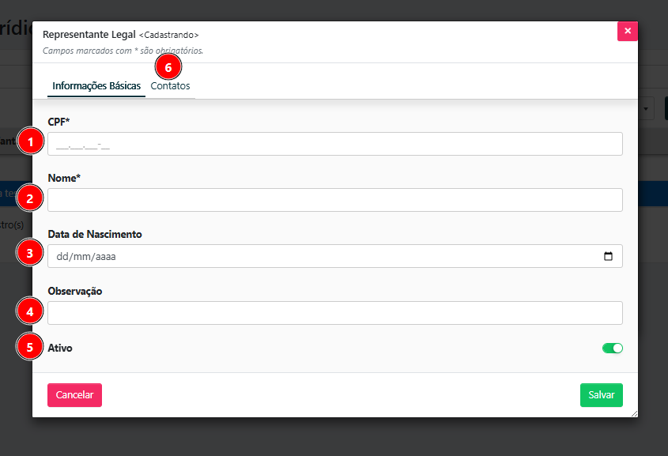Focus the Observação input box
Screen dimensions: 668x456
coord(335,313)
